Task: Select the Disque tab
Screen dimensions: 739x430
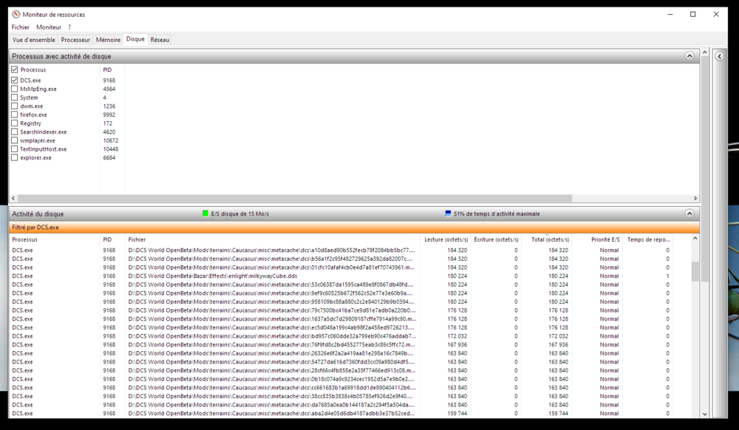Action: [x=135, y=39]
